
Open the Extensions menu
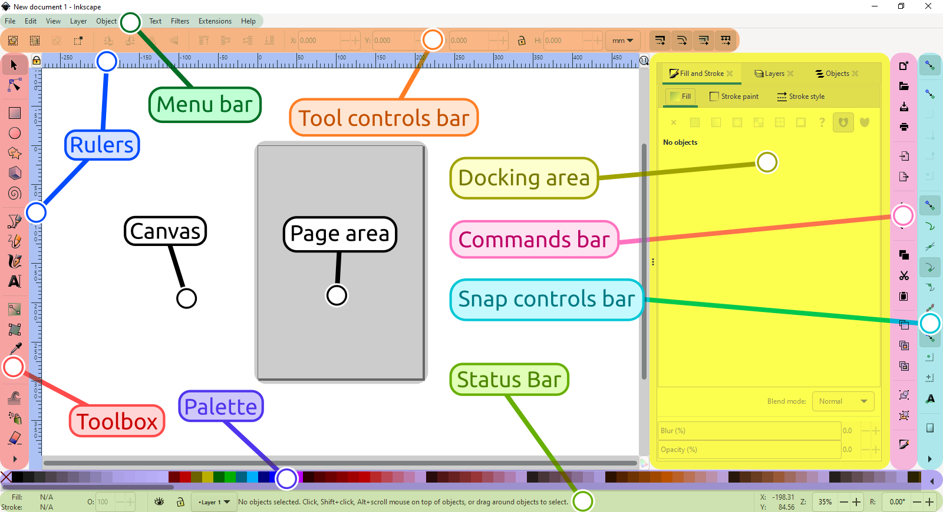[x=215, y=21]
